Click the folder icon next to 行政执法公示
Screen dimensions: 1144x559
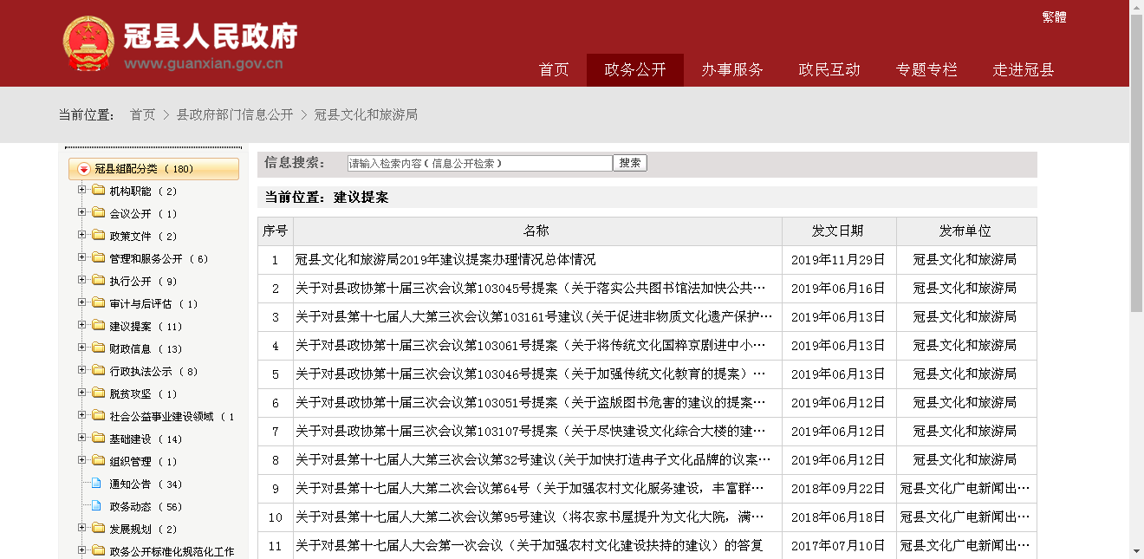pos(98,371)
